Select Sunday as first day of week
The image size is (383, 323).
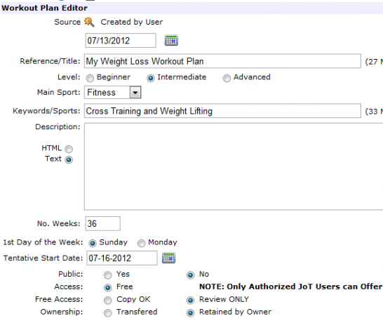point(93,243)
